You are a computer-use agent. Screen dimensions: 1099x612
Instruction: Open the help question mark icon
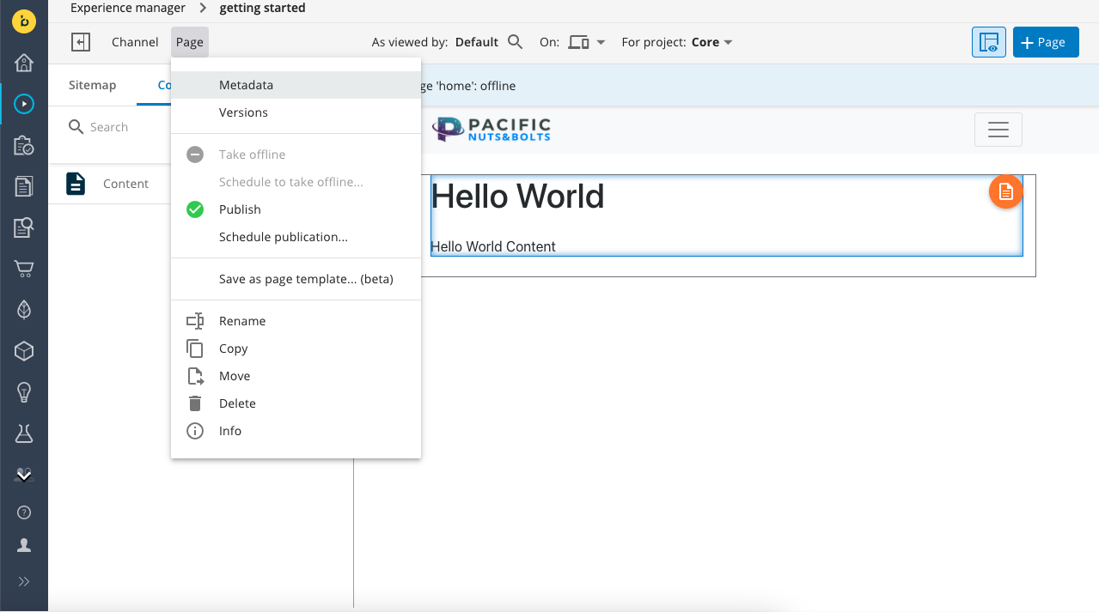(24, 512)
